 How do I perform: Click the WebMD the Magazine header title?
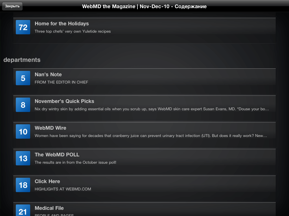tap(144, 6)
